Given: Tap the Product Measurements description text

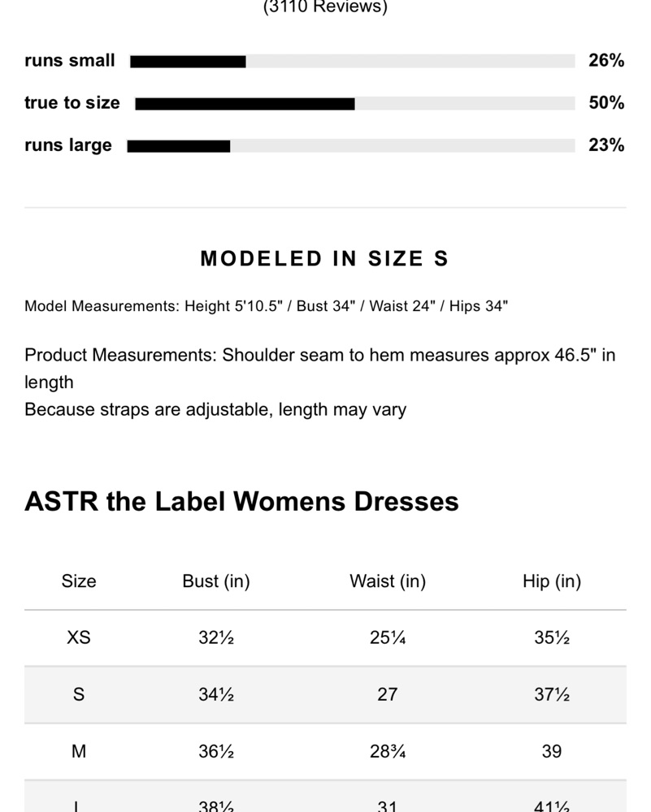Looking at the screenshot, I should [x=319, y=382].
